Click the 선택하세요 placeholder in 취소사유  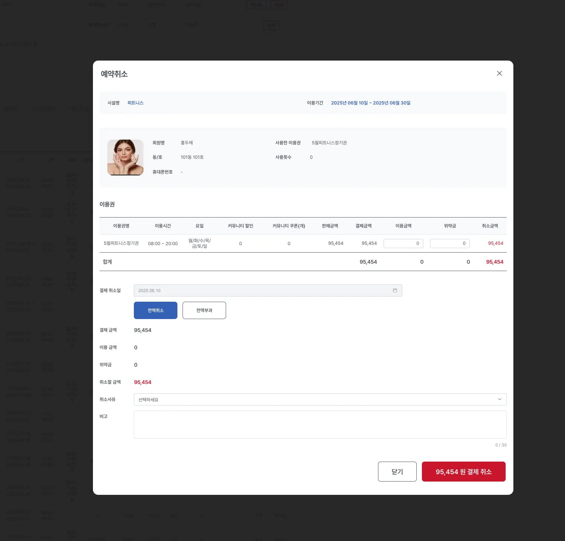click(x=148, y=400)
